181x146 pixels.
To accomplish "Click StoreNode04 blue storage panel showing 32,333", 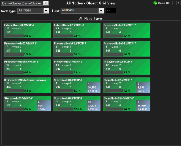I will 93,106.
